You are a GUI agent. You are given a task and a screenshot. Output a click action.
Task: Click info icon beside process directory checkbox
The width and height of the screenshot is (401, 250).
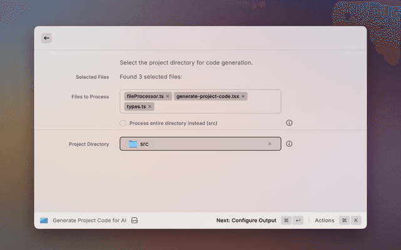pyautogui.click(x=289, y=123)
